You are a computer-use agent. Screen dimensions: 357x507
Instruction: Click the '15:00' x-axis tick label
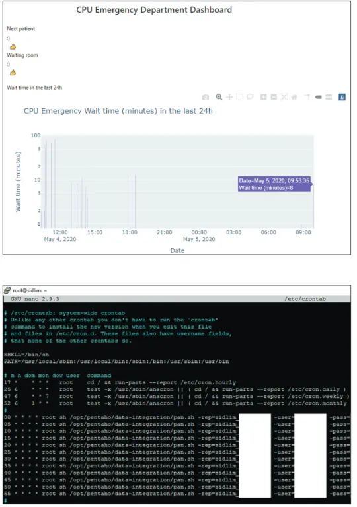(95, 232)
